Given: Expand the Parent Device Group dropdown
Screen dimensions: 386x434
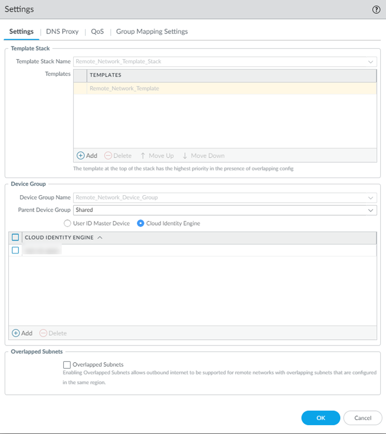Looking at the screenshot, I should coord(371,210).
